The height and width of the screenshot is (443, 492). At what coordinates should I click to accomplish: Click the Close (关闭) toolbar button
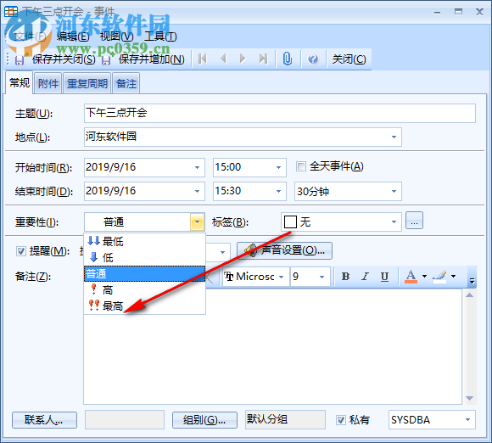click(x=349, y=59)
